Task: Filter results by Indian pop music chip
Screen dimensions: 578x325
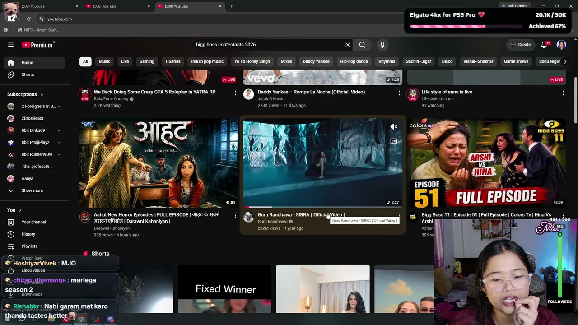Action: (207, 61)
